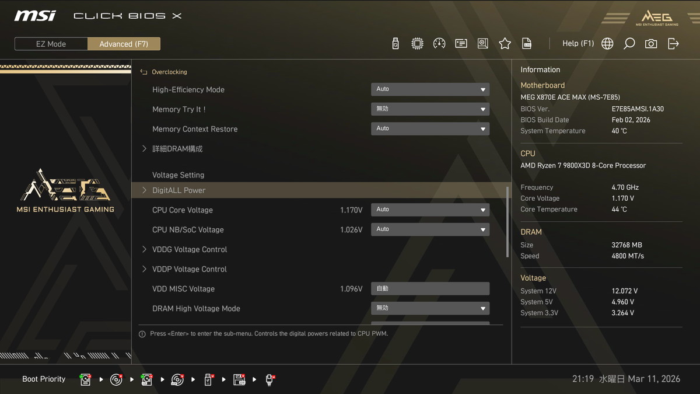
Task: Select the Advanced (F7) tab
Action: [124, 44]
